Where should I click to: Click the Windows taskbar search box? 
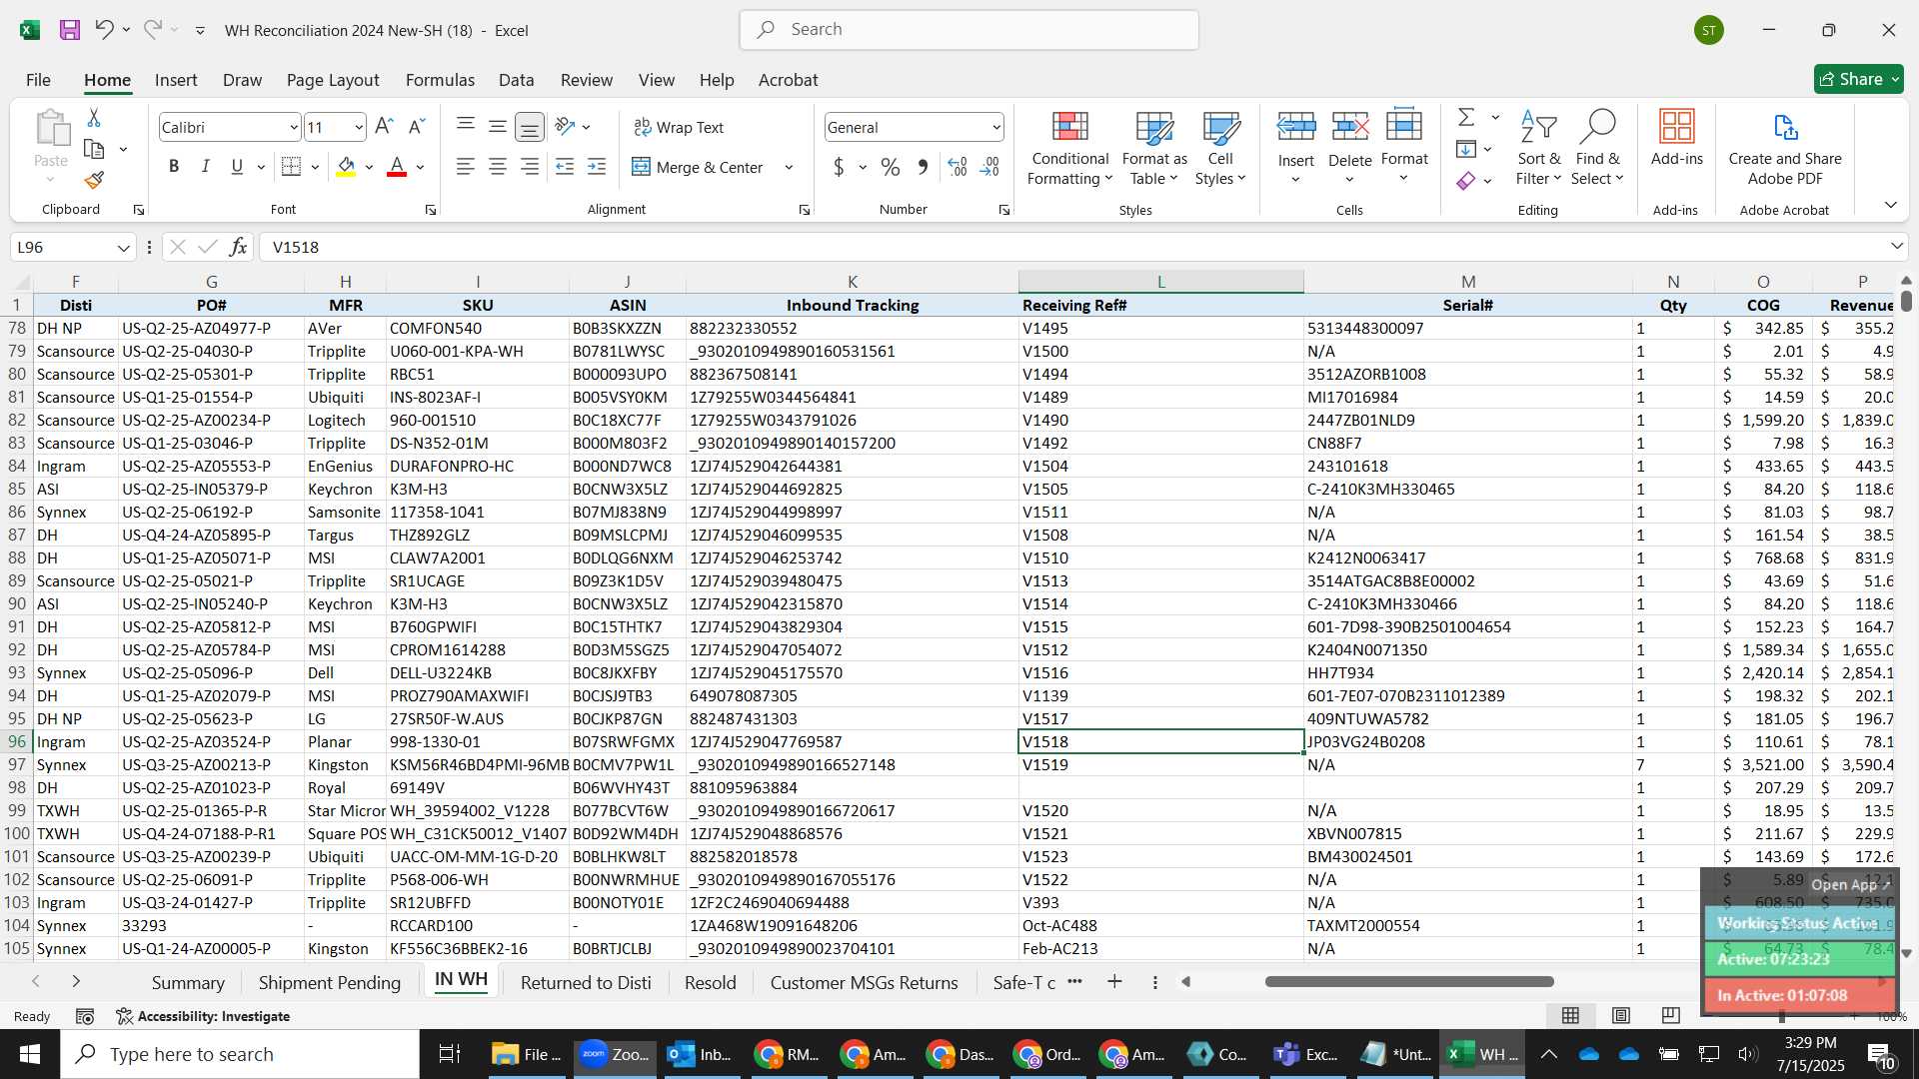pyautogui.click(x=240, y=1054)
